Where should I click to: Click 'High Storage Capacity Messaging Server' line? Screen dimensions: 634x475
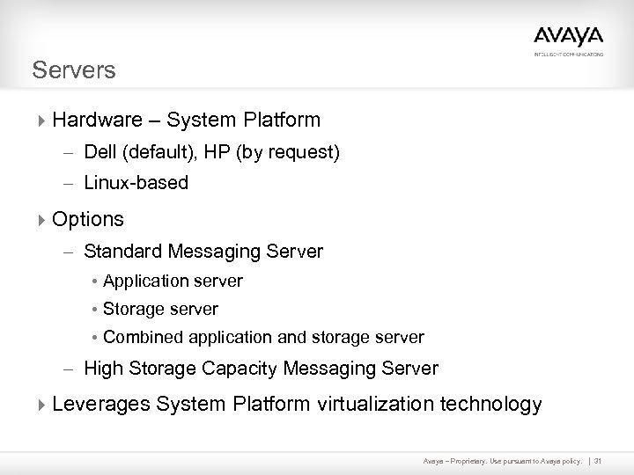click(x=262, y=369)
